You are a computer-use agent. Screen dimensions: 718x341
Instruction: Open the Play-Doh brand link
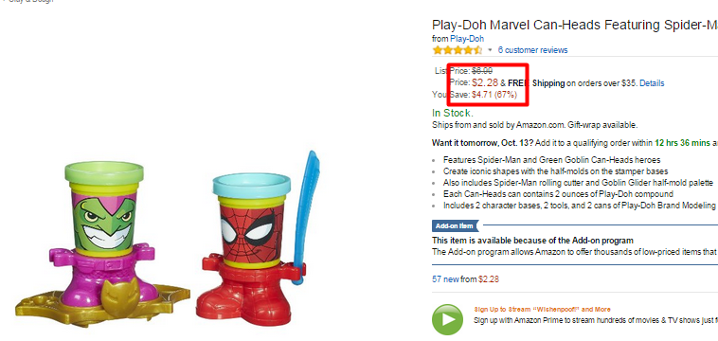(467, 39)
